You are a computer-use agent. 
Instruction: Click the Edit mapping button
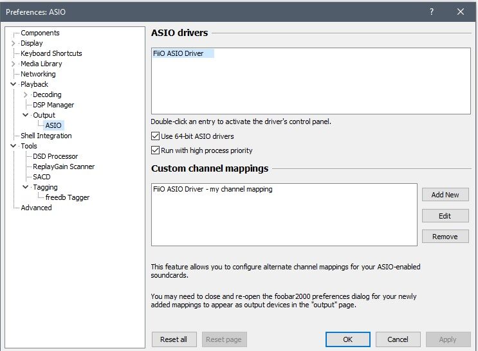pos(445,216)
